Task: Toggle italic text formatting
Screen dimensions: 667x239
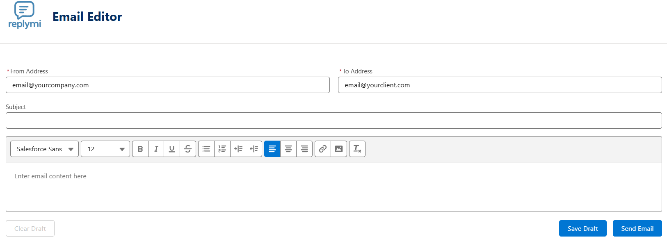Action: click(x=156, y=149)
